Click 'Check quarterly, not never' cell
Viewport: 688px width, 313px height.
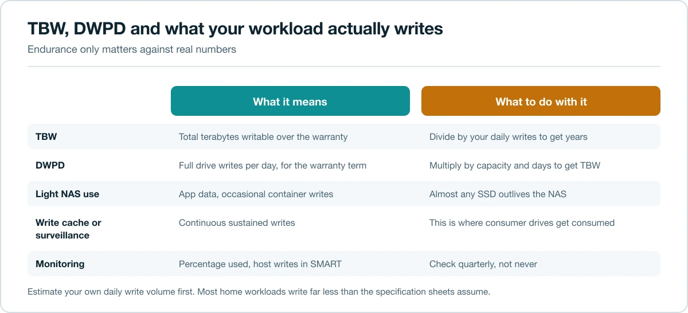(x=483, y=264)
